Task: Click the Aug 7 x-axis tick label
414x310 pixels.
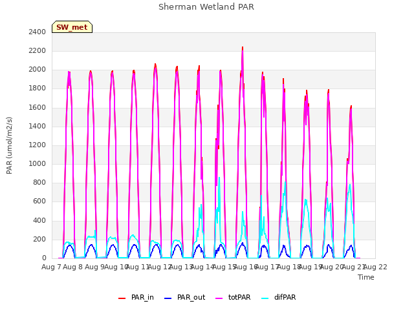Action: 51,267
